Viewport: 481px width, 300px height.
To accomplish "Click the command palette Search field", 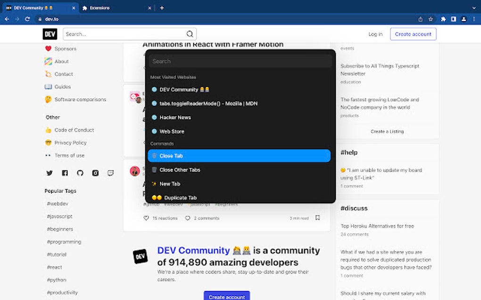I will (x=240, y=61).
